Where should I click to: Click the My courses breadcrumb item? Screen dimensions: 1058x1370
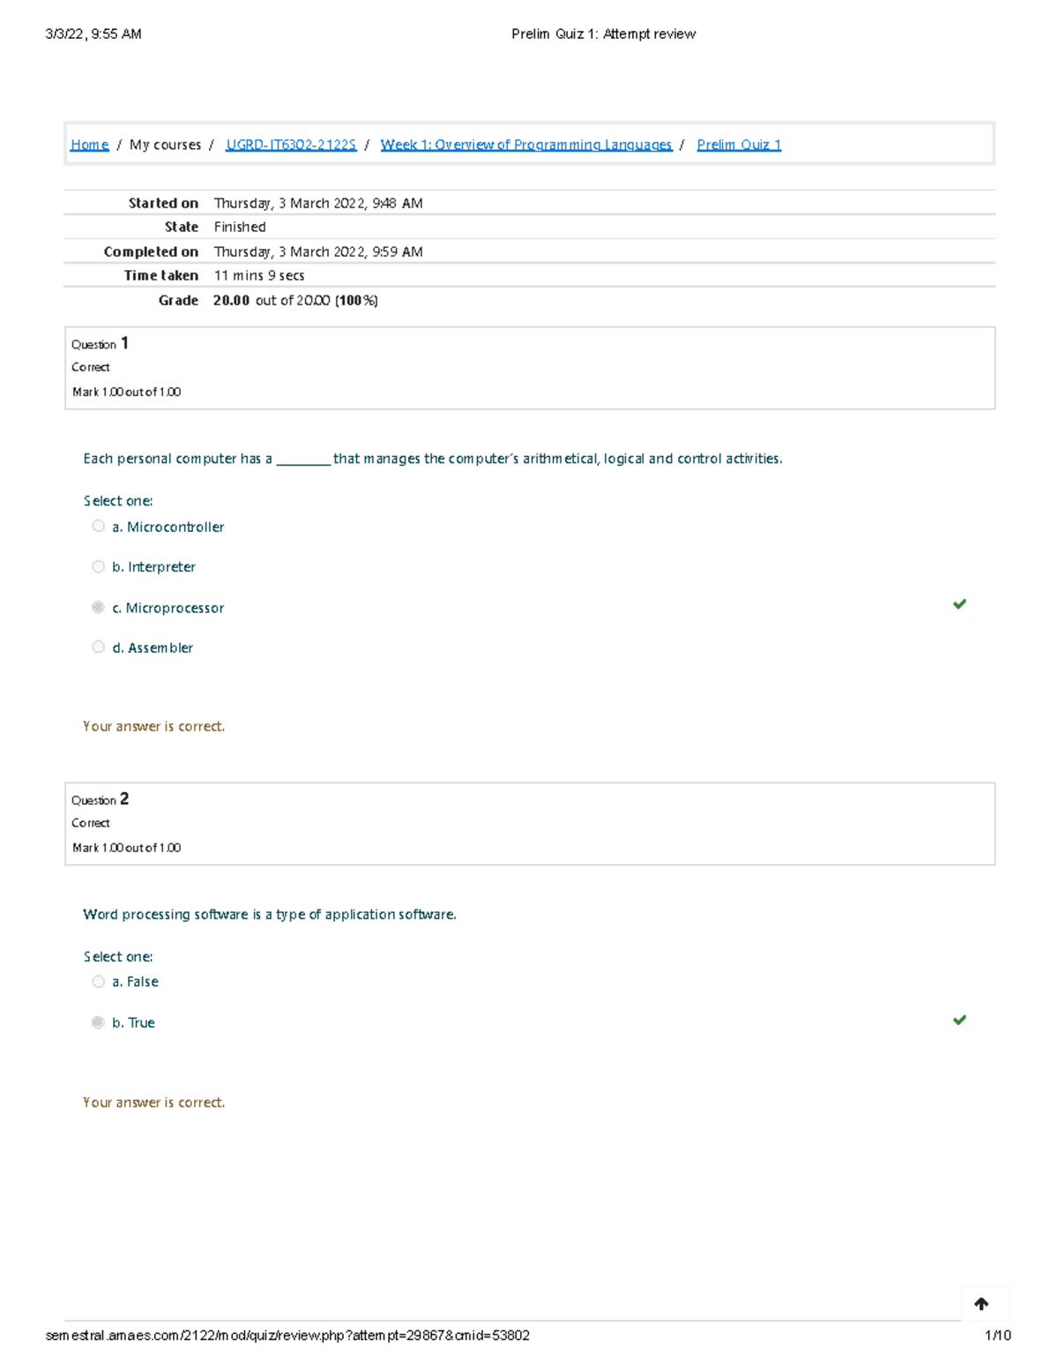tap(165, 145)
